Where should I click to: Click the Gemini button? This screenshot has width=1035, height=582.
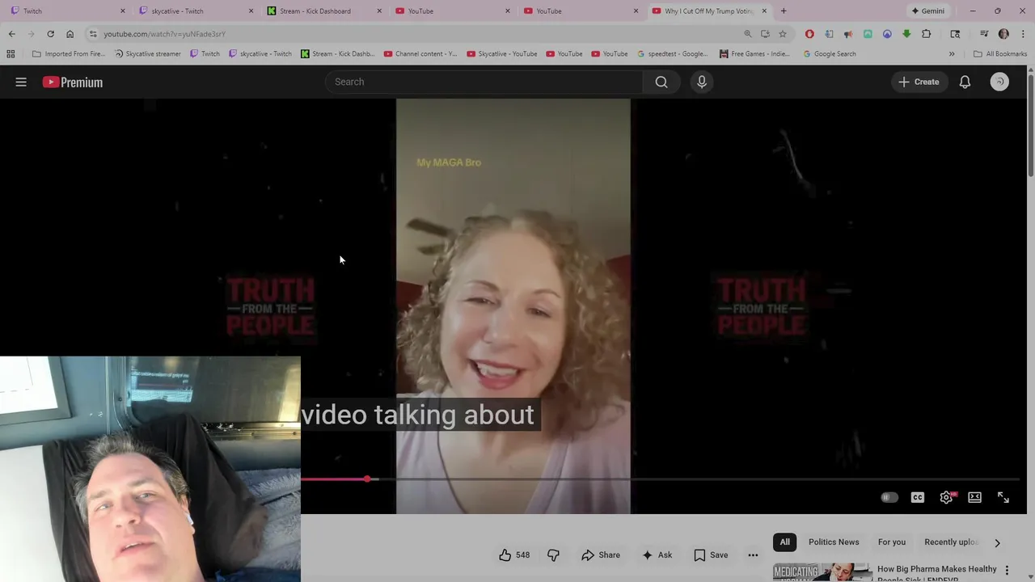(x=927, y=11)
